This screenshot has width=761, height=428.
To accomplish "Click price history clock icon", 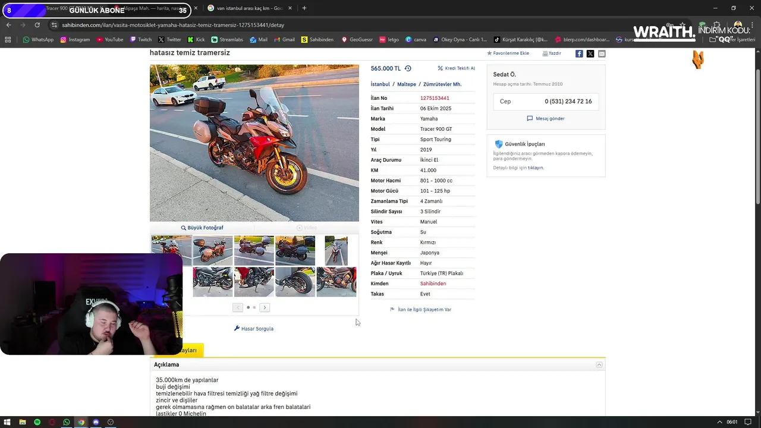I will [x=408, y=68].
